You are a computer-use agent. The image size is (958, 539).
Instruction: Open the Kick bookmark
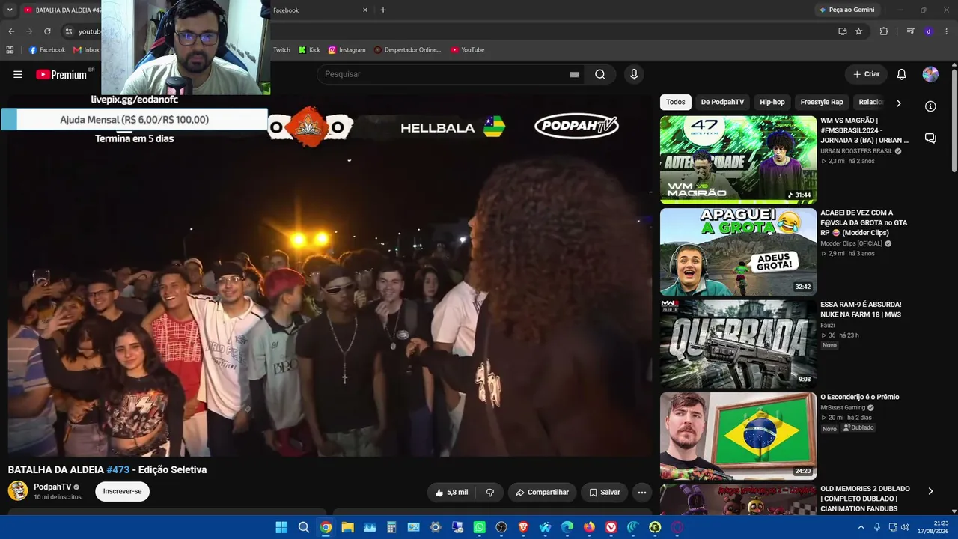(x=309, y=50)
